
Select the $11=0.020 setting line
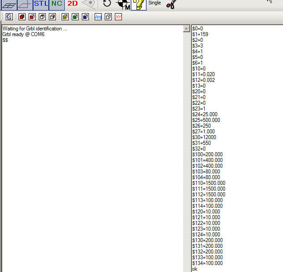pyautogui.click(x=204, y=74)
